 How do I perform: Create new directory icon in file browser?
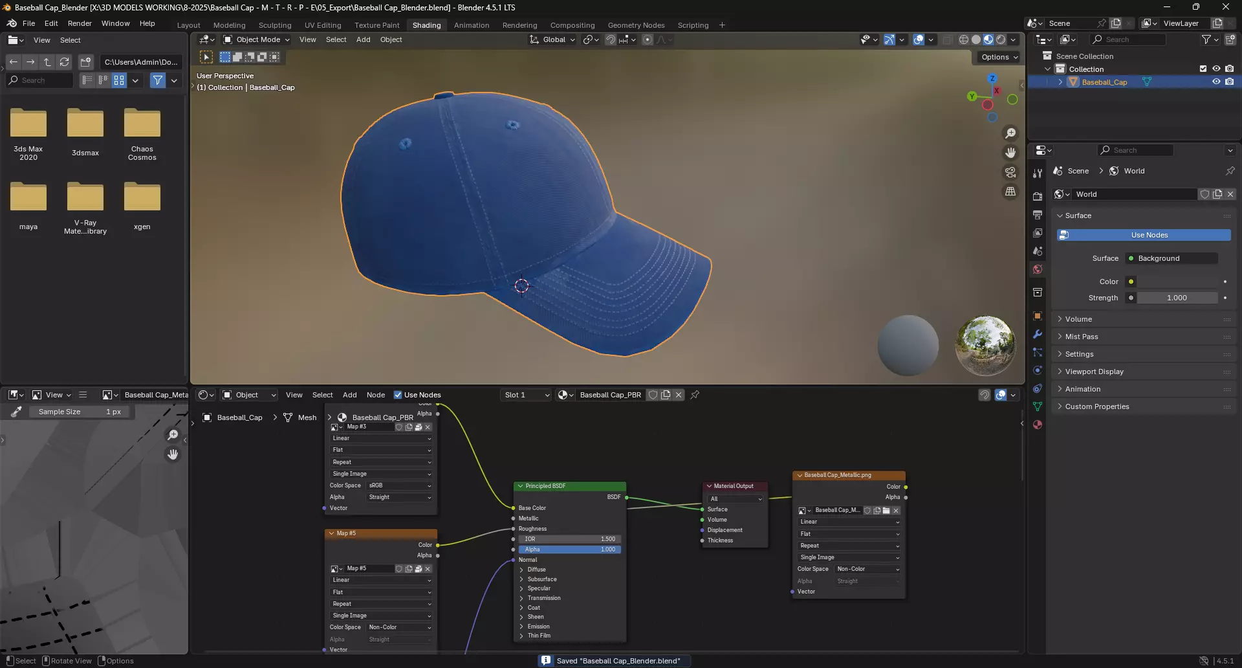click(85, 62)
